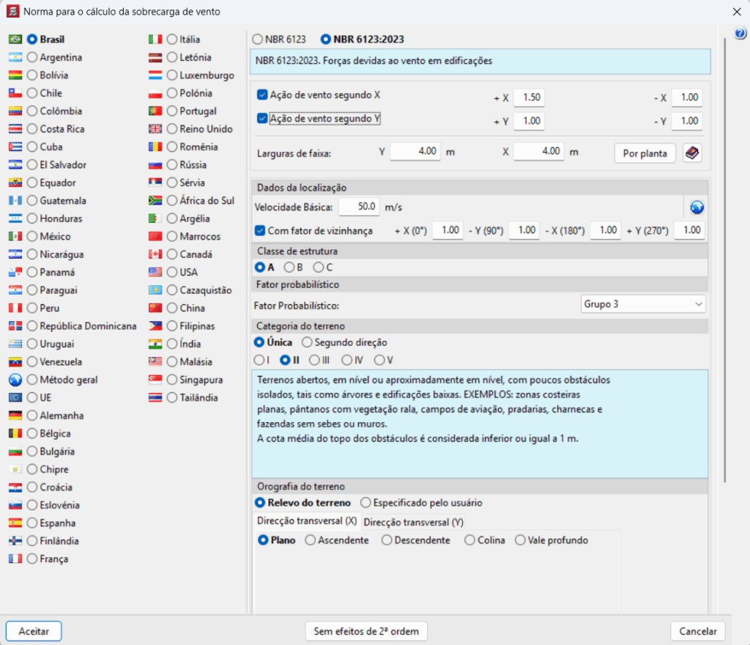Click the África do Sul flag icon
Viewport: 750px width, 645px height.
click(x=155, y=201)
